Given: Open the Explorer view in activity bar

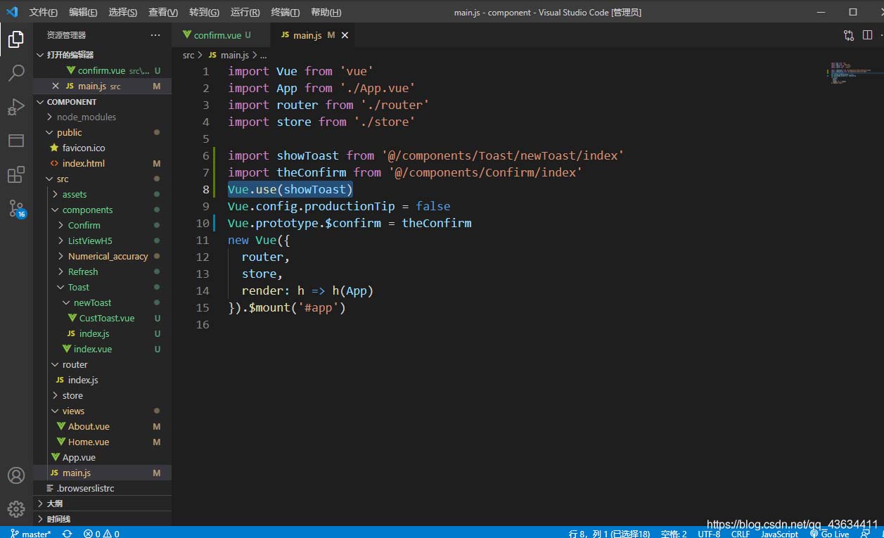Looking at the screenshot, I should pyautogui.click(x=15, y=39).
